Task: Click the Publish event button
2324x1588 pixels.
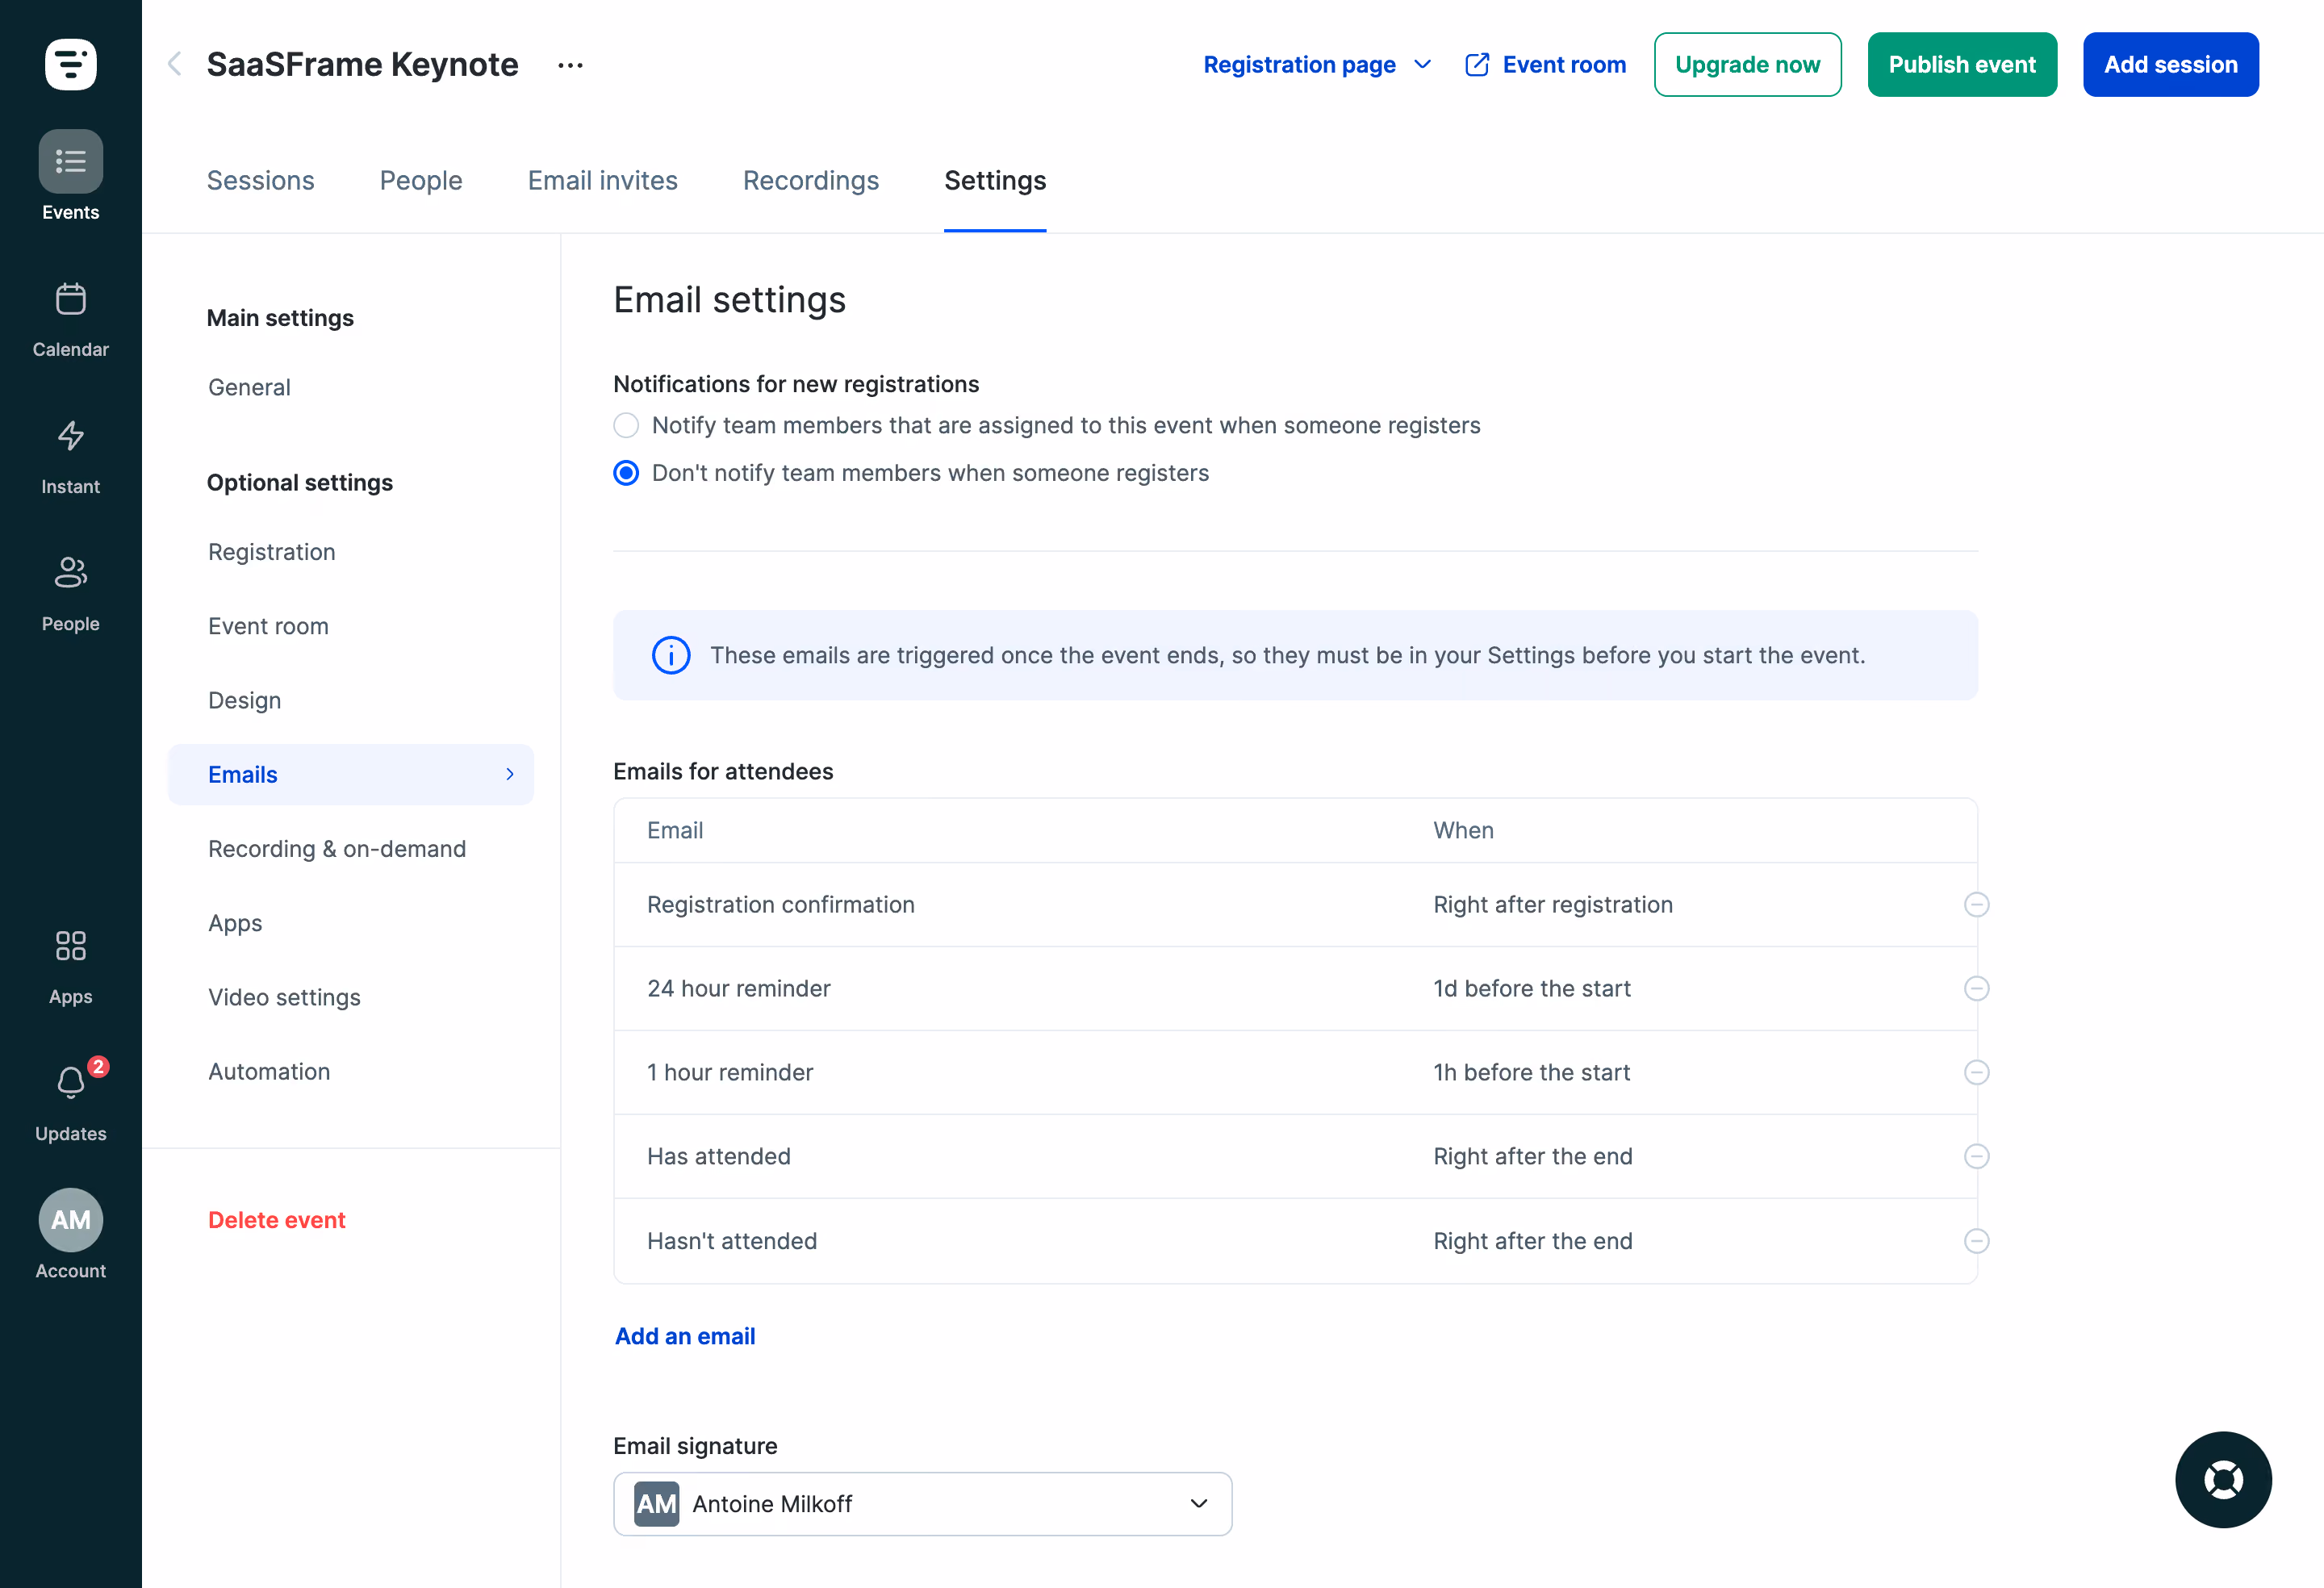Action: point(1962,64)
